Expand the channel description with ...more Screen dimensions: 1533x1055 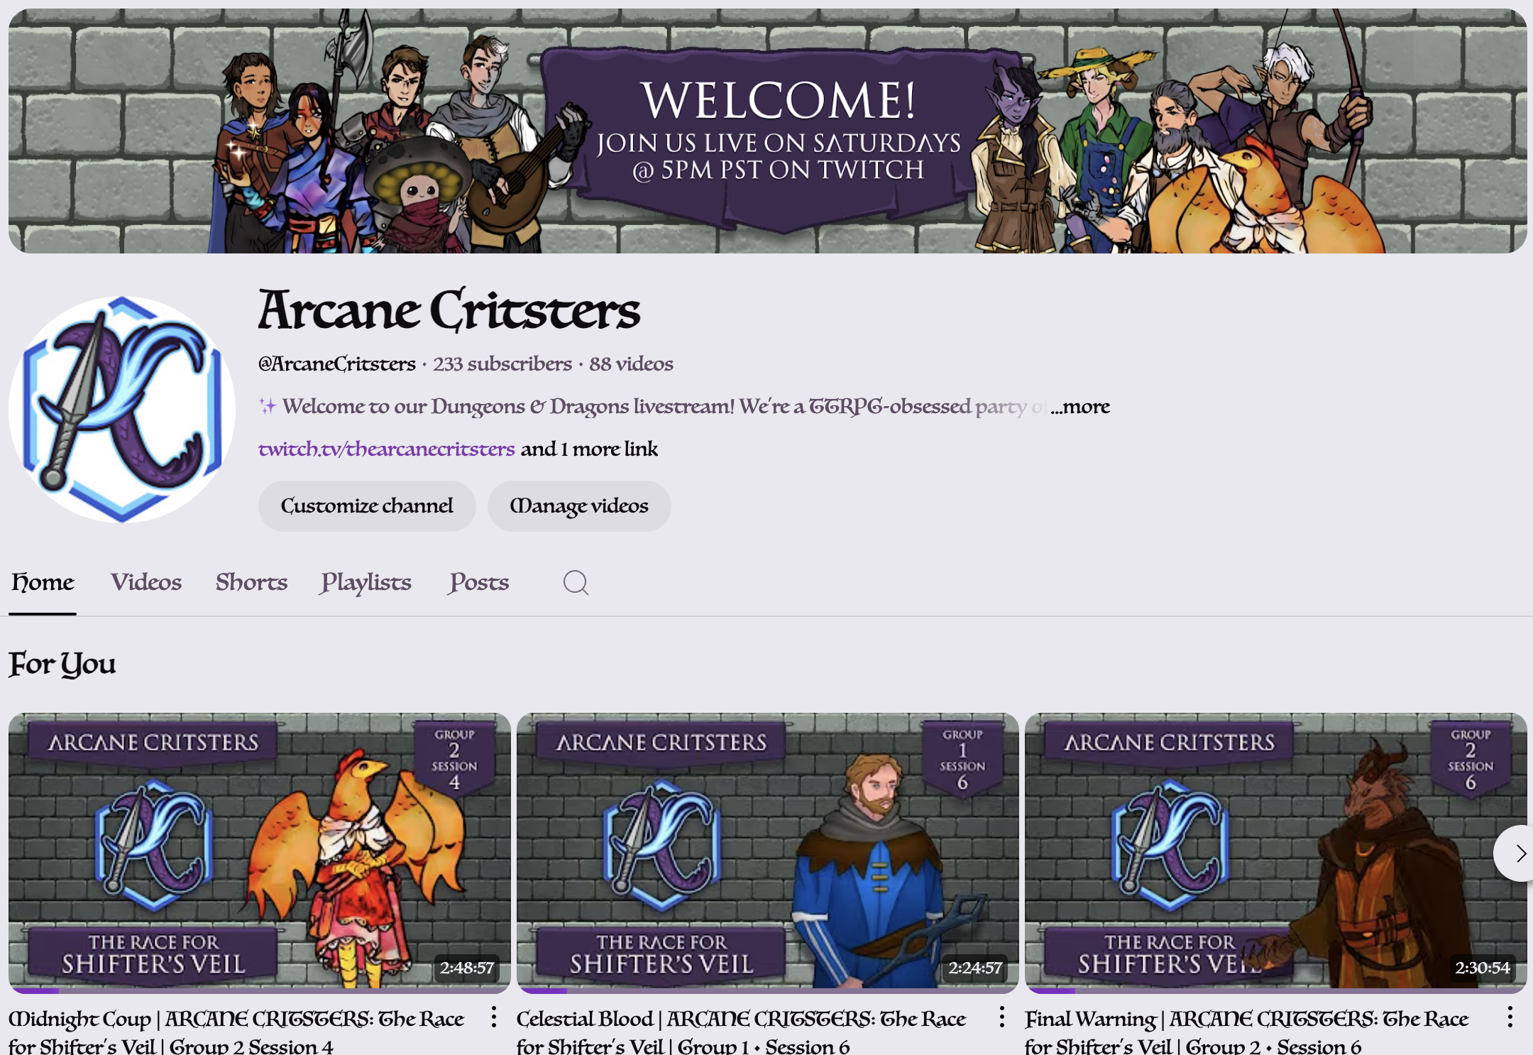[1080, 407]
